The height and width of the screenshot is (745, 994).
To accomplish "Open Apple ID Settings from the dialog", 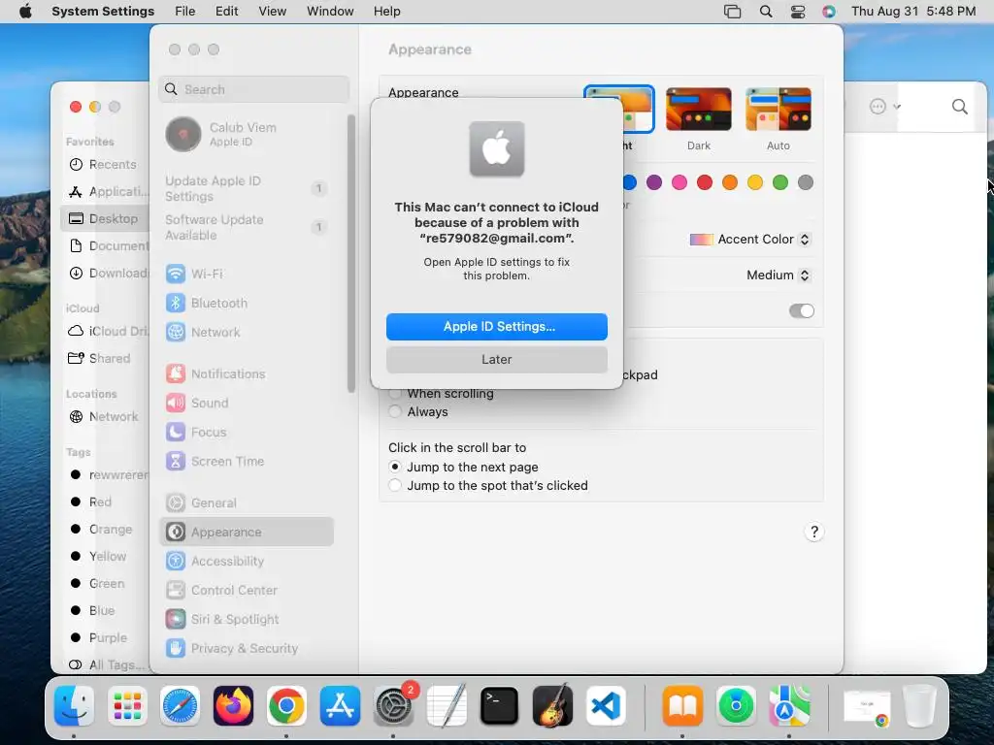I will pyautogui.click(x=496, y=326).
